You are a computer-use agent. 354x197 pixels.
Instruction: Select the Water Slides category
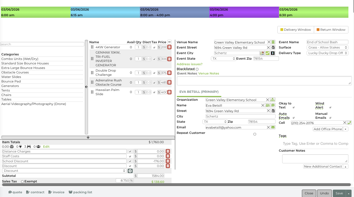11,77
